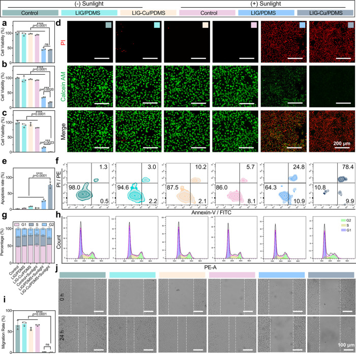This screenshot has width=356, height=354.
Task: Click the panel 'd' letter label
Action: [x=58, y=23]
